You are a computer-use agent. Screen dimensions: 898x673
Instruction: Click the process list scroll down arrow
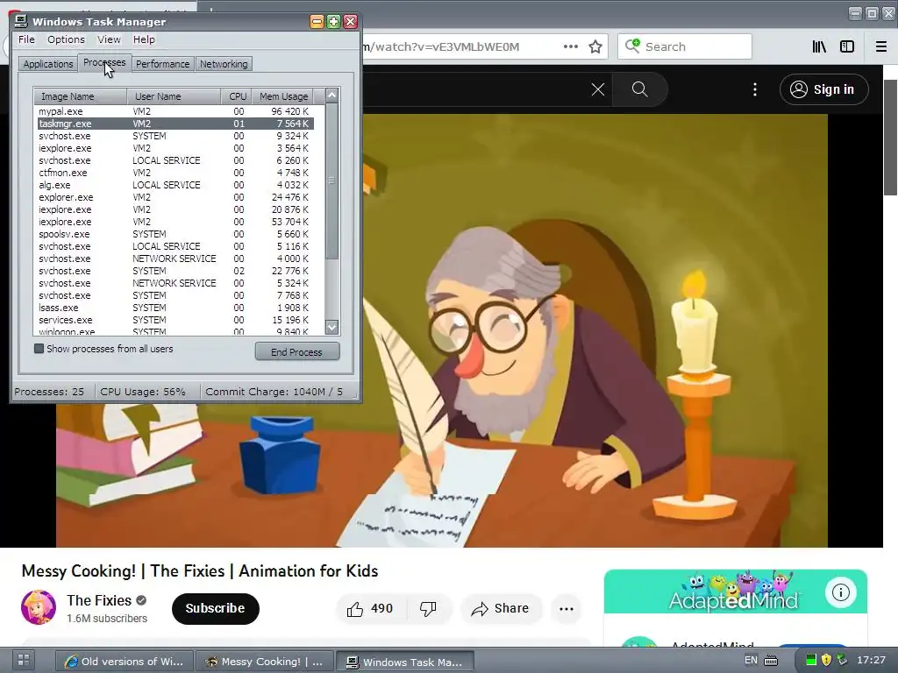click(x=331, y=328)
